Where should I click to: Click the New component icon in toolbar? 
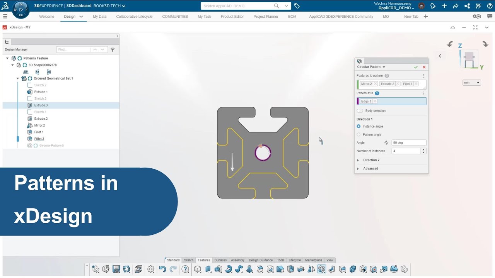point(96,269)
